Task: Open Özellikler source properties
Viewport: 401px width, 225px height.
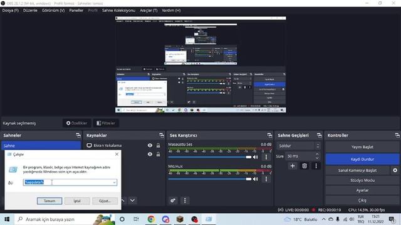Action: [77, 123]
